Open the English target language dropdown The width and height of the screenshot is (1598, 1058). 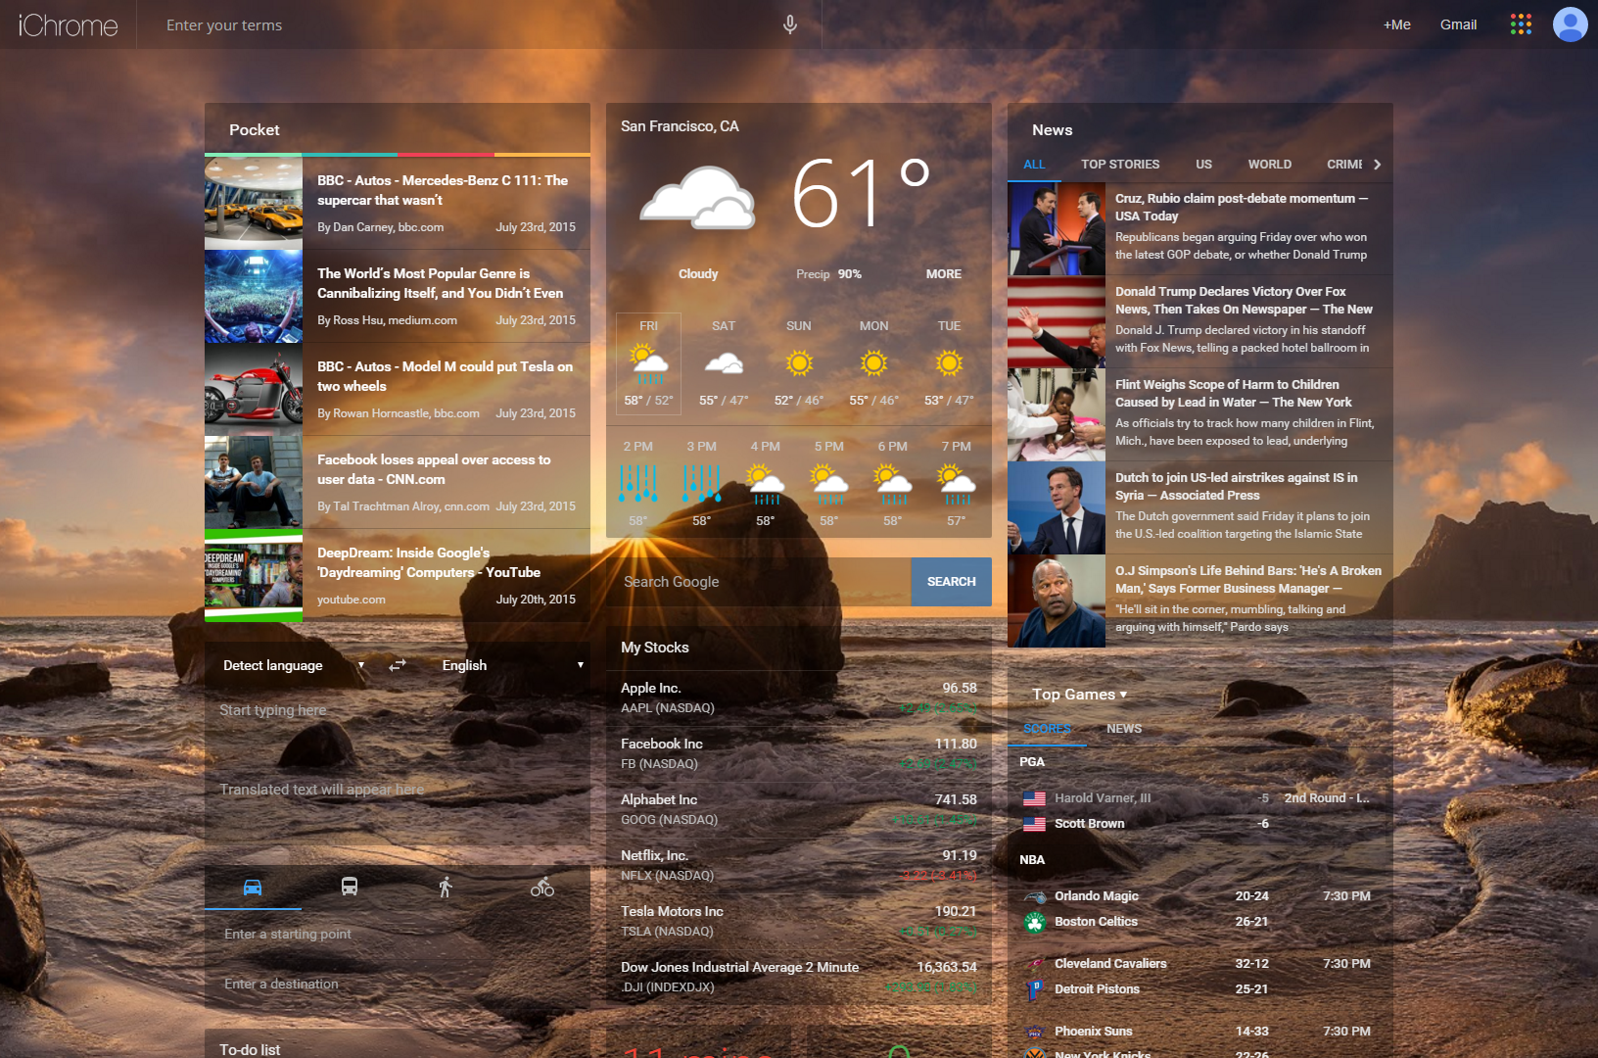[x=512, y=665]
